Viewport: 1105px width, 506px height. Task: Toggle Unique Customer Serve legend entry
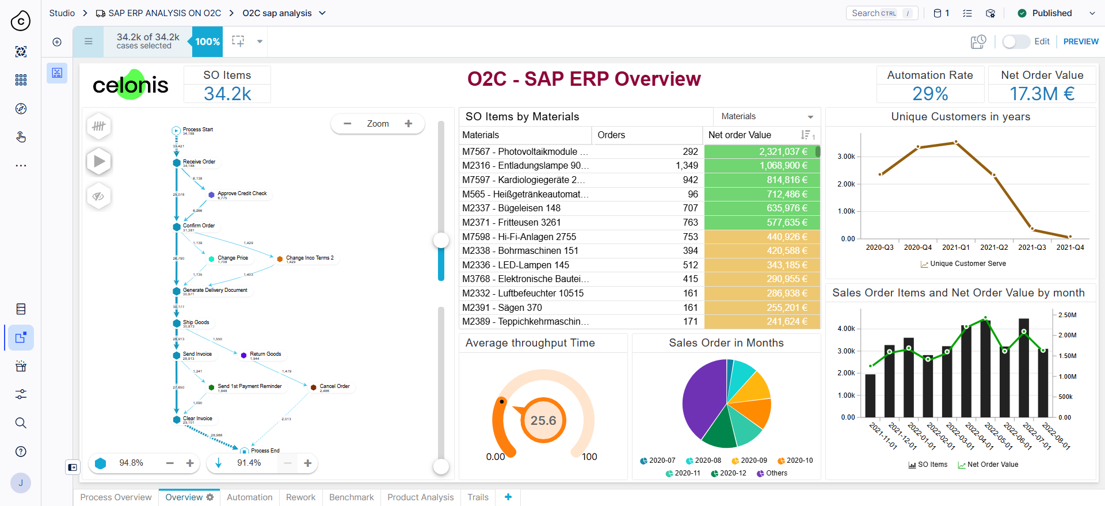963,264
